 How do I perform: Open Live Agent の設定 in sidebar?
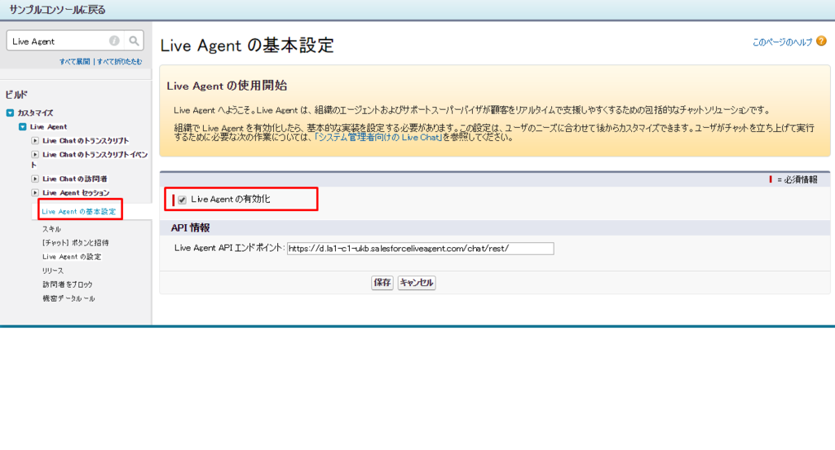[x=72, y=257]
